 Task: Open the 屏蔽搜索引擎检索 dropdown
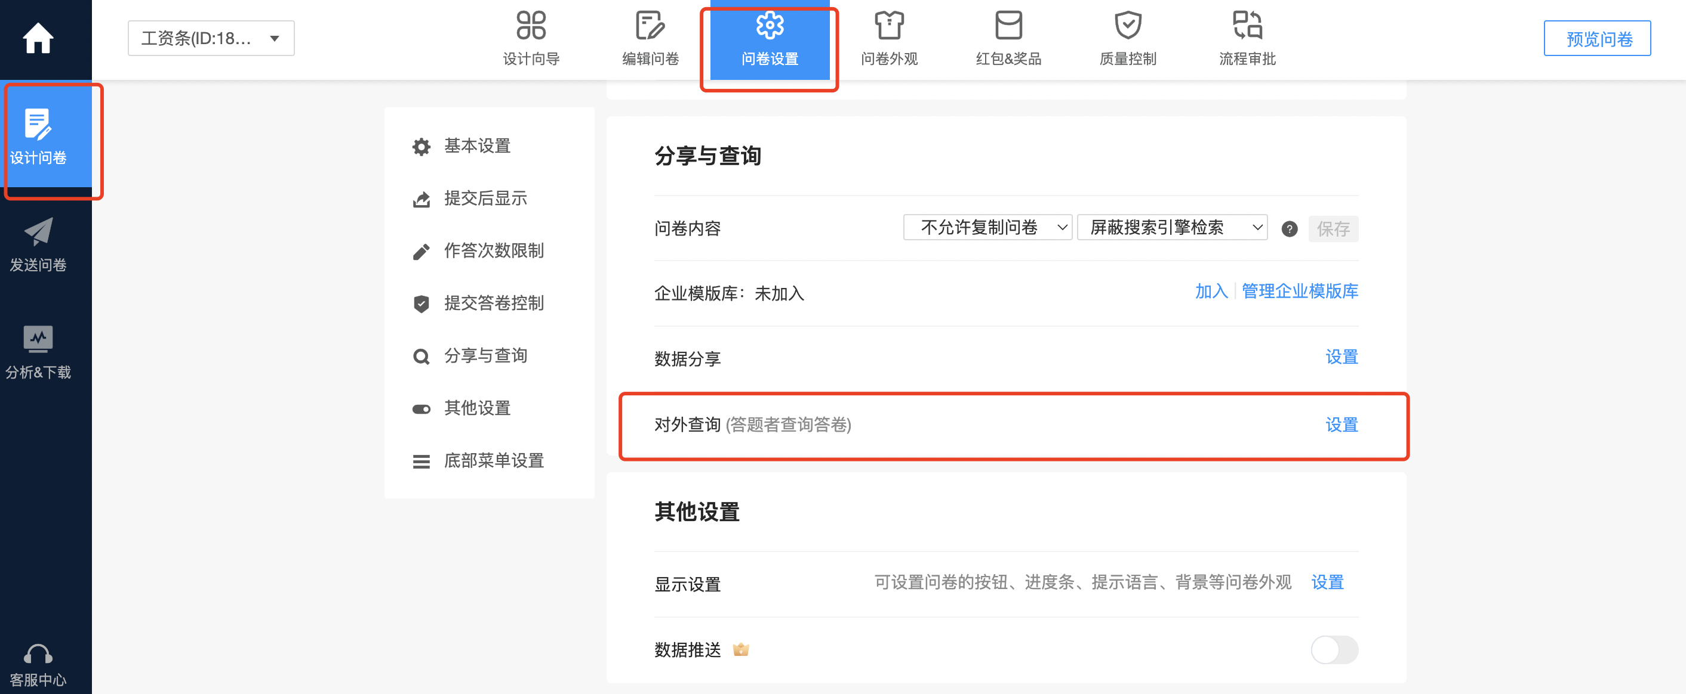coord(1171,227)
